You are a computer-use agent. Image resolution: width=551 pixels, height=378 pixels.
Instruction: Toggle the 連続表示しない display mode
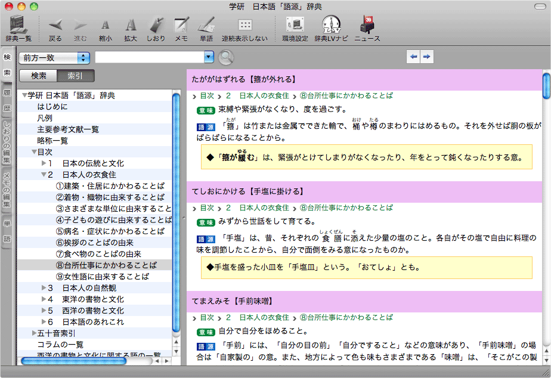(x=244, y=29)
